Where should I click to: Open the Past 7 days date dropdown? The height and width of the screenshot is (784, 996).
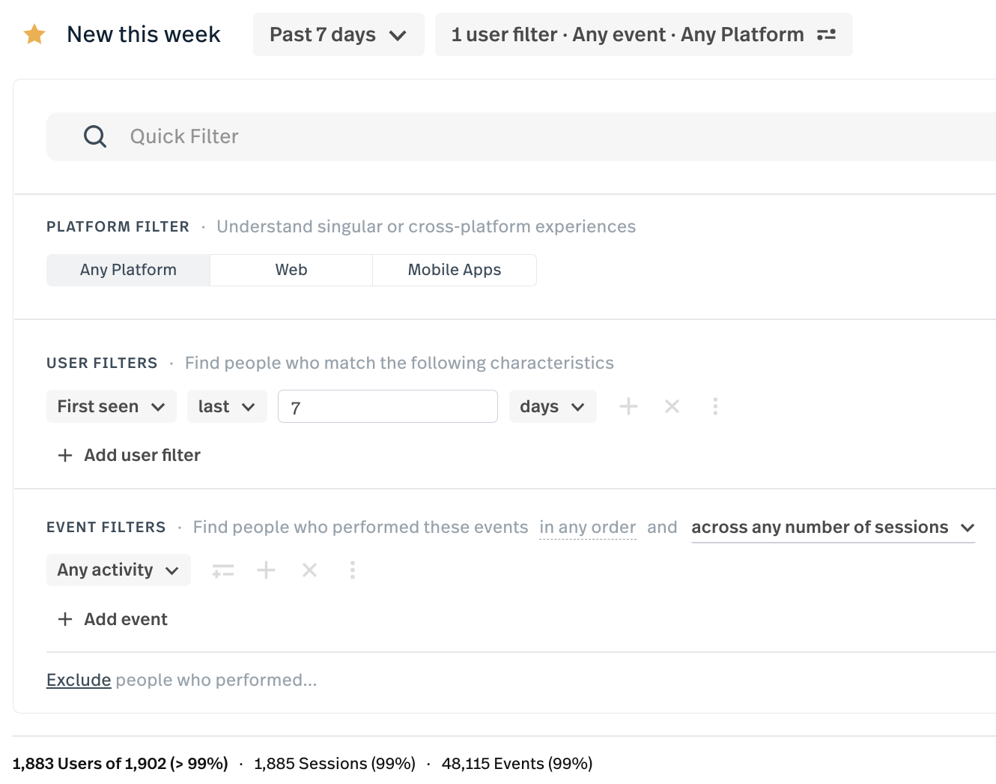(x=338, y=34)
